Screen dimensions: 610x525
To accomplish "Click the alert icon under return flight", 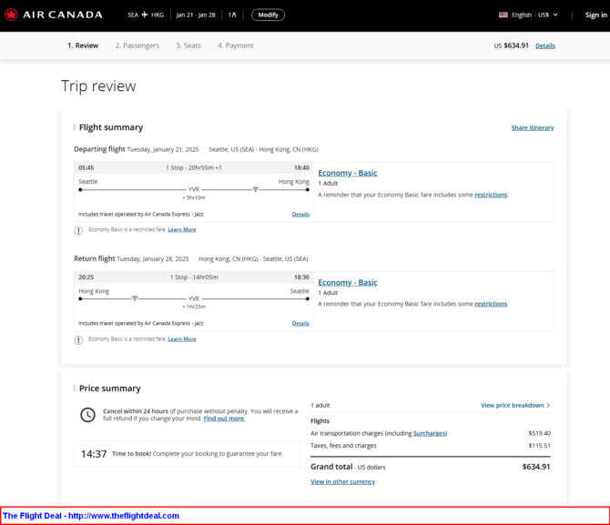I will [78, 340].
